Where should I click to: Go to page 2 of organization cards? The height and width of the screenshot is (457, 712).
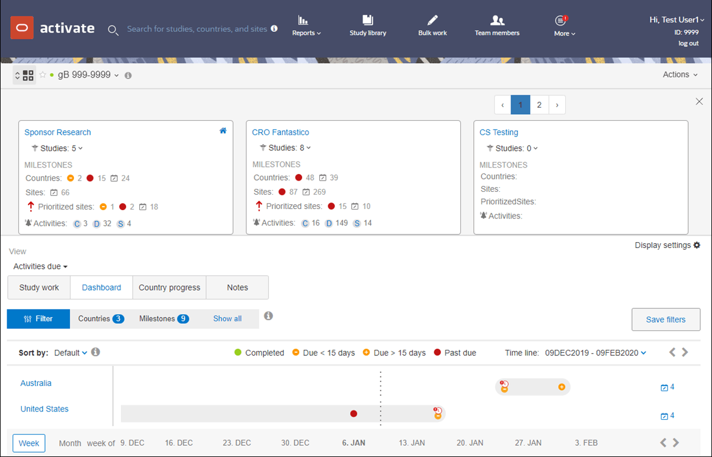pyautogui.click(x=539, y=105)
